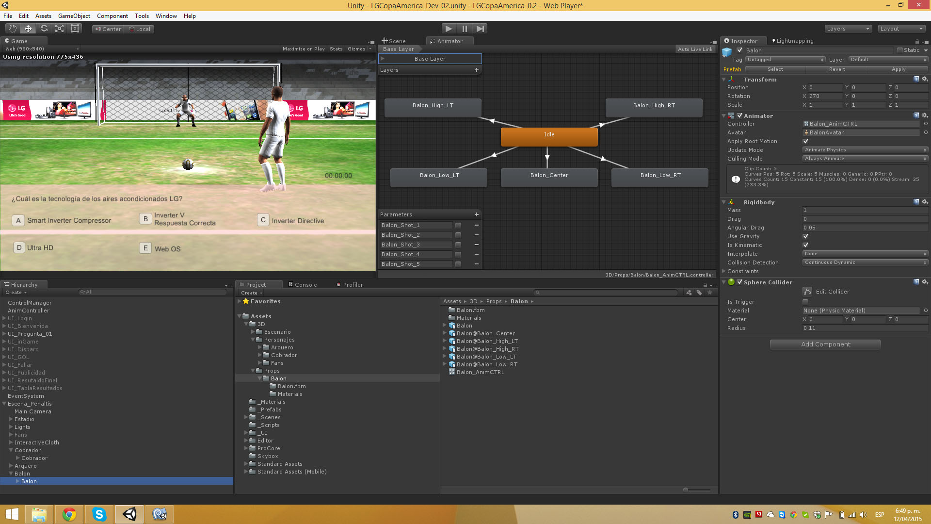The image size is (931, 524).
Task: Remove the Balon_Shot_3 parameter
Action: tap(477, 245)
